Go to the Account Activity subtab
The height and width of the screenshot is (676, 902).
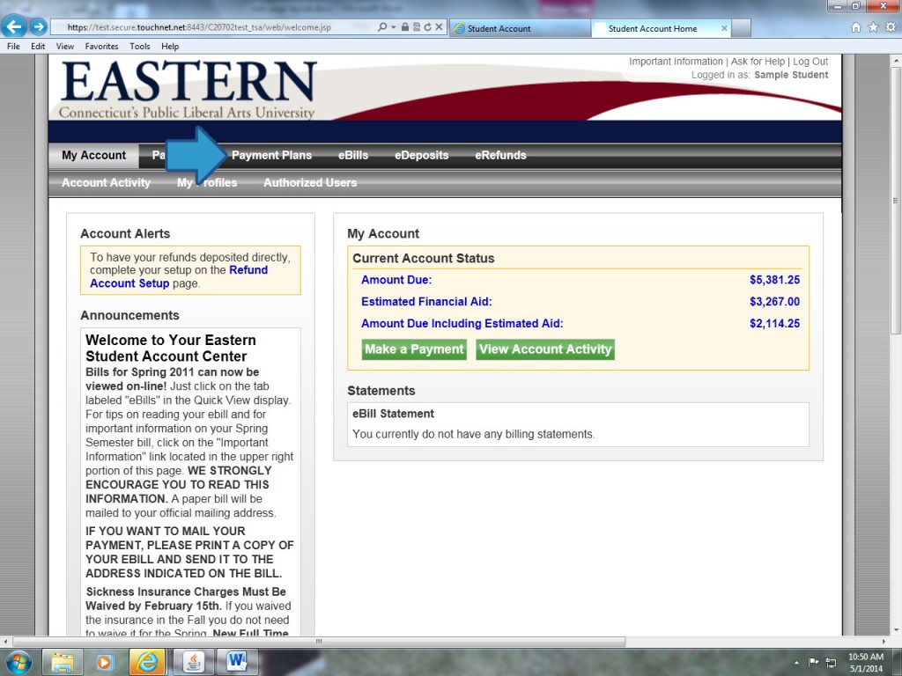[x=106, y=183]
